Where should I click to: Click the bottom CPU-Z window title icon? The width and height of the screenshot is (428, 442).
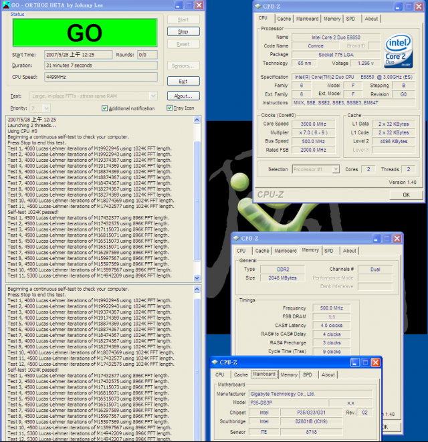click(215, 362)
